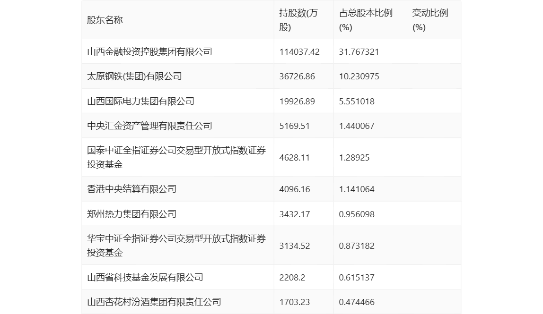Click percentage value 0.956098

[x=357, y=214]
